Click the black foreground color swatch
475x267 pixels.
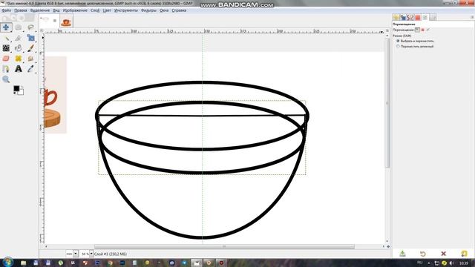pos(16,89)
